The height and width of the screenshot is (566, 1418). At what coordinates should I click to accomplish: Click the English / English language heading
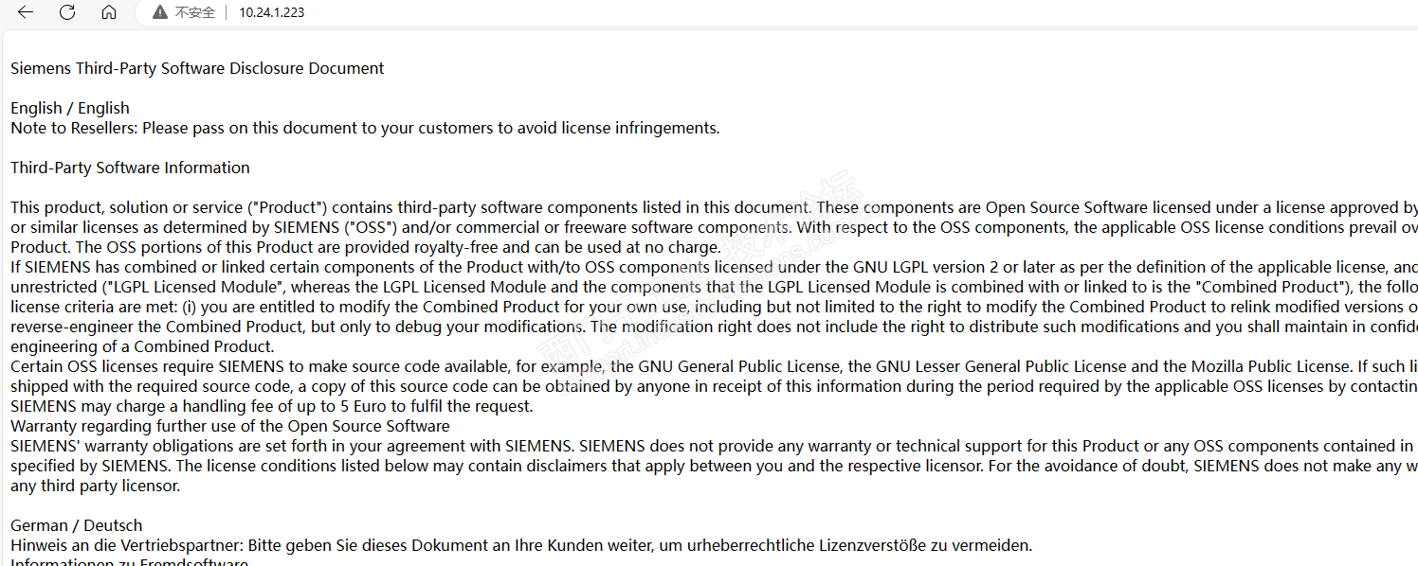70,108
